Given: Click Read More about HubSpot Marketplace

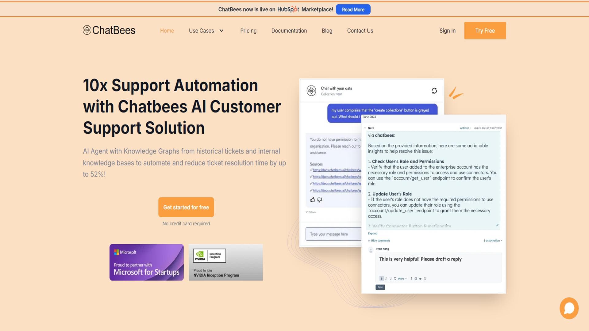Looking at the screenshot, I should (x=353, y=10).
